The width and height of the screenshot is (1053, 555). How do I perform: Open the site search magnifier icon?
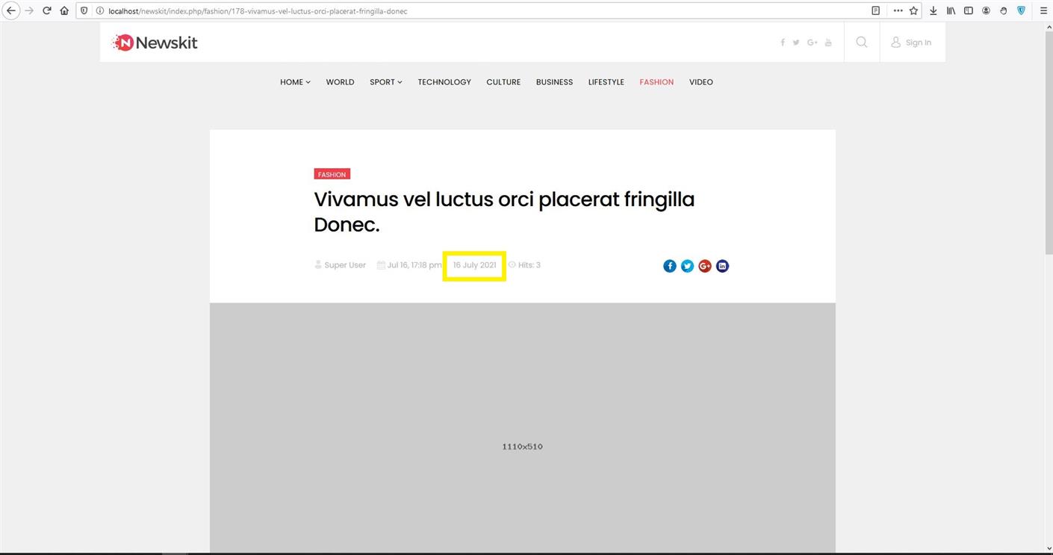pyautogui.click(x=862, y=43)
